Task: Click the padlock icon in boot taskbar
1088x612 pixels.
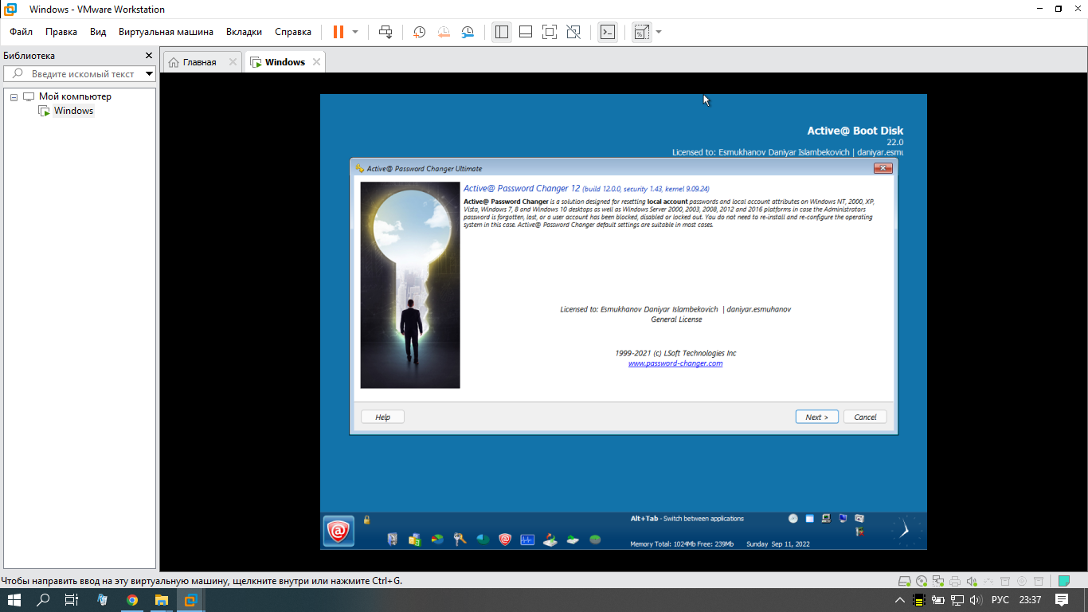Action: [367, 520]
